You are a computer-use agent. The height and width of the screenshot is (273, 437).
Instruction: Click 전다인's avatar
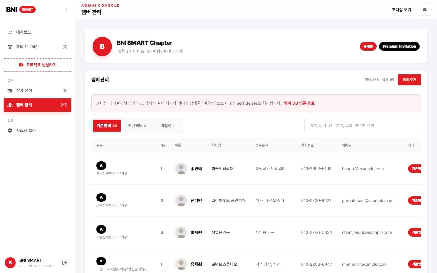coord(181,201)
